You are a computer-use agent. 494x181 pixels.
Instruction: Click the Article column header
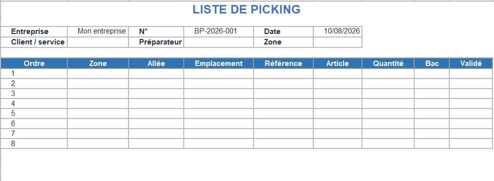click(x=337, y=63)
